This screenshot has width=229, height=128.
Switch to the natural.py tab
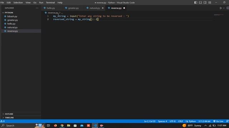pyautogui.click(x=94, y=8)
